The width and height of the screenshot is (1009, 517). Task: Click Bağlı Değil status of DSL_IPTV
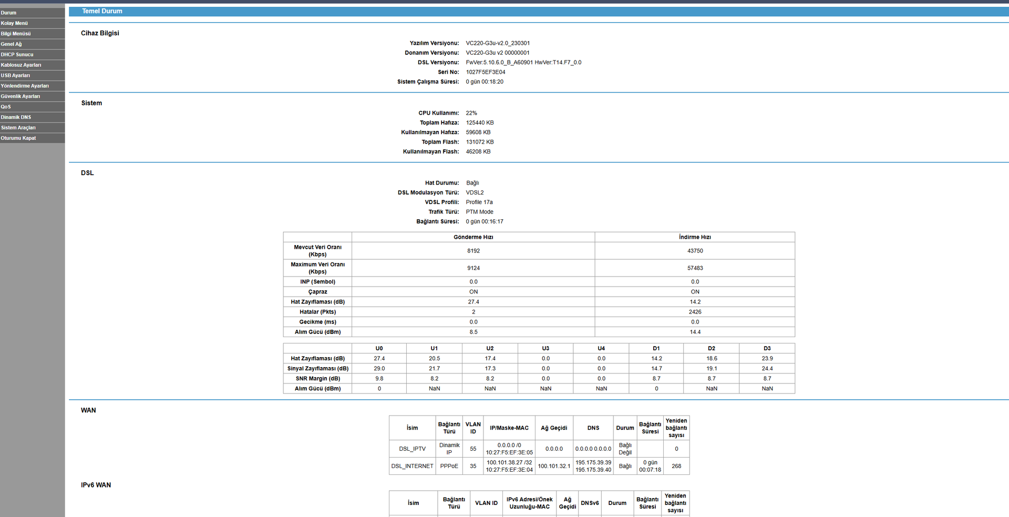(x=625, y=449)
